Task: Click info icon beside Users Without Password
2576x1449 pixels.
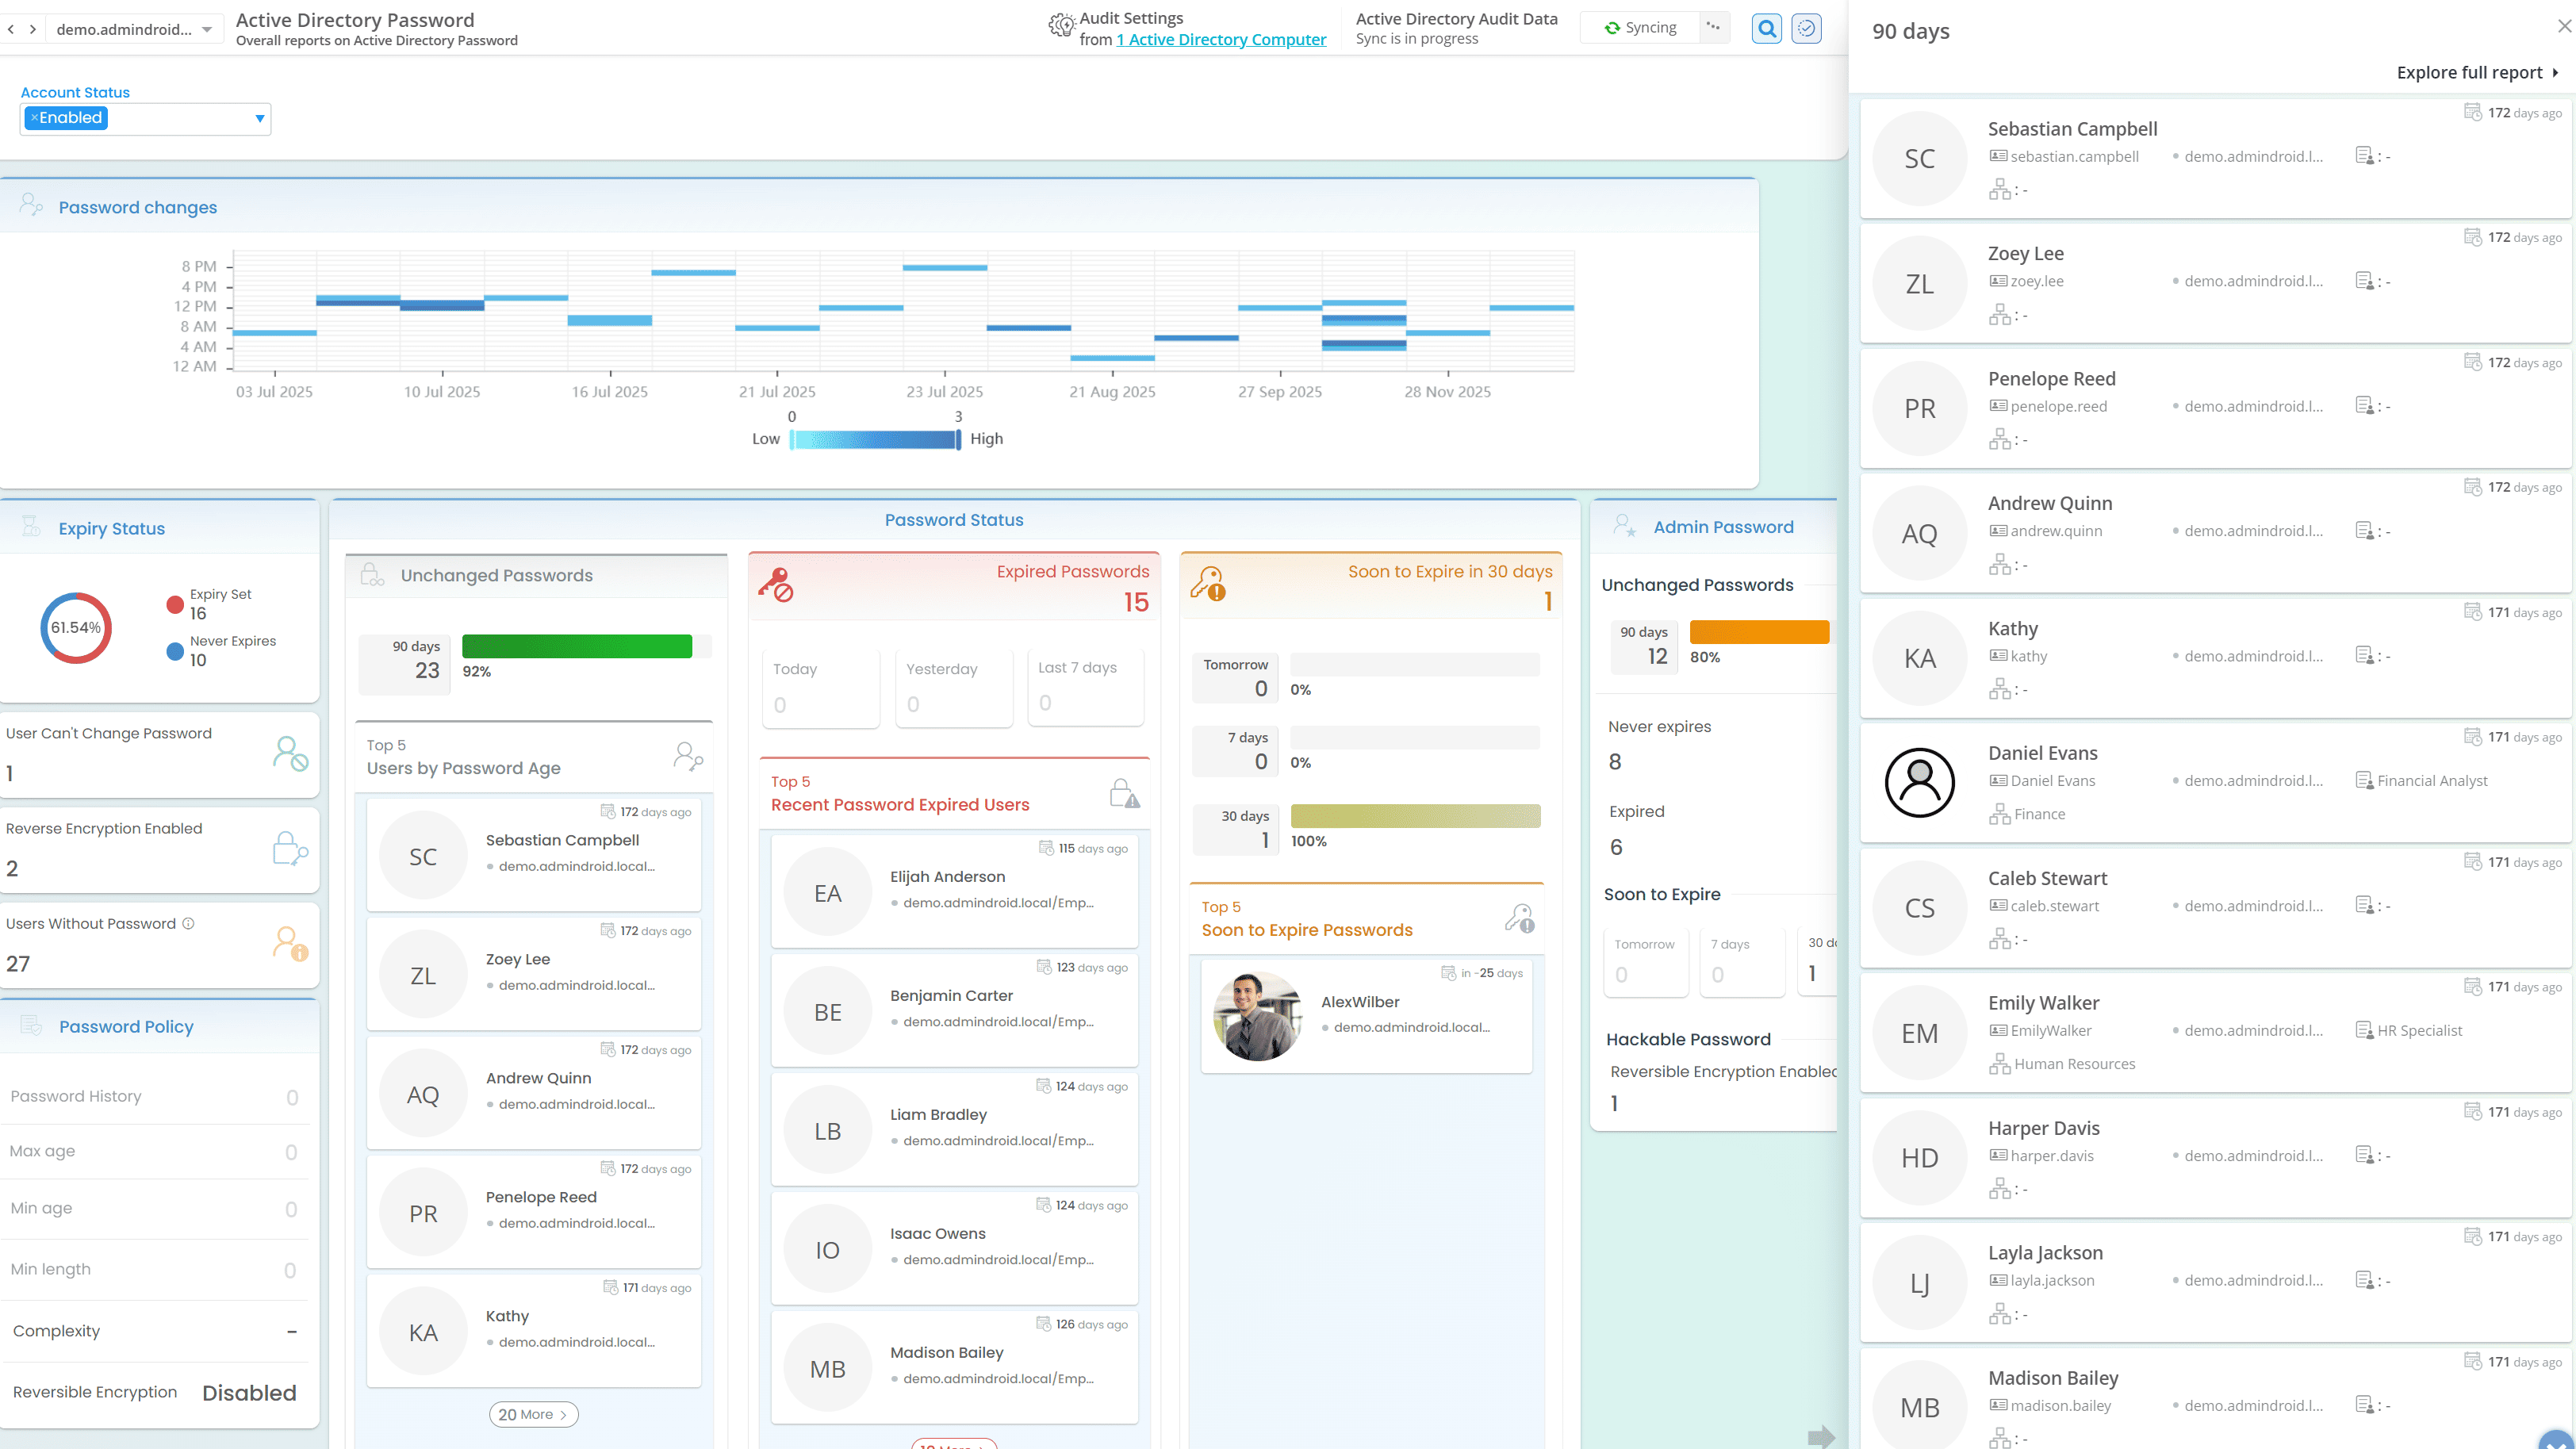Action: 188,924
